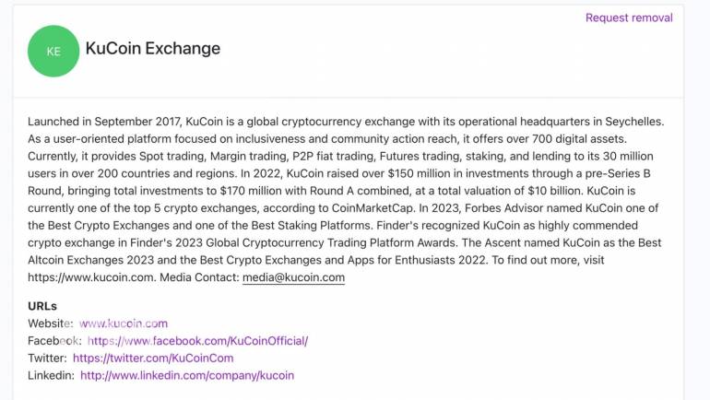Open the media@kucoin.com email link
Viewport: 710px width, 400px height.
(x=293, y=277)
